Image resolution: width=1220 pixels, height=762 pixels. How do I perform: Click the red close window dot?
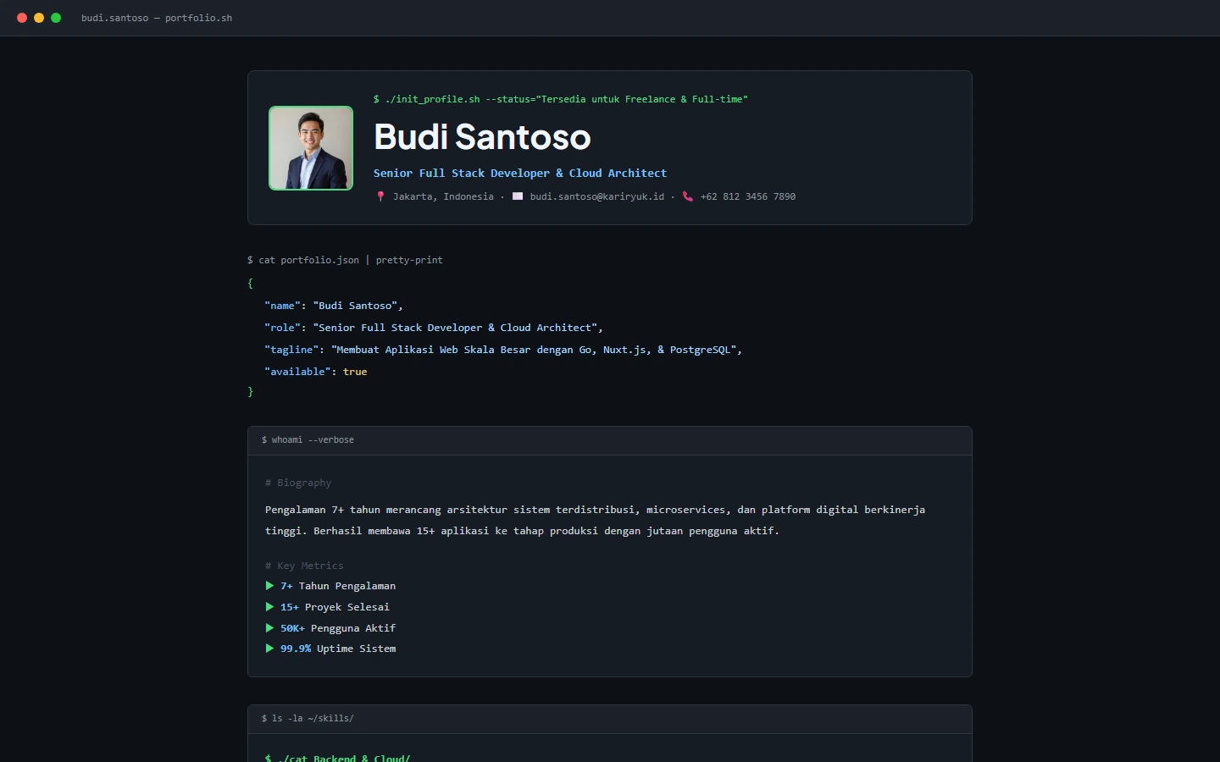click(x=22, y=18)
